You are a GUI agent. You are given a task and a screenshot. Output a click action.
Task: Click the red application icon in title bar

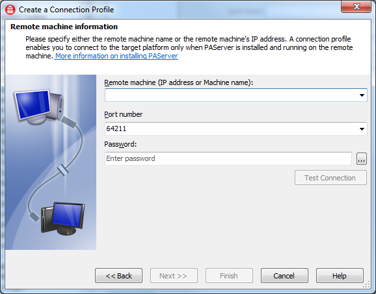pos(10,10)
